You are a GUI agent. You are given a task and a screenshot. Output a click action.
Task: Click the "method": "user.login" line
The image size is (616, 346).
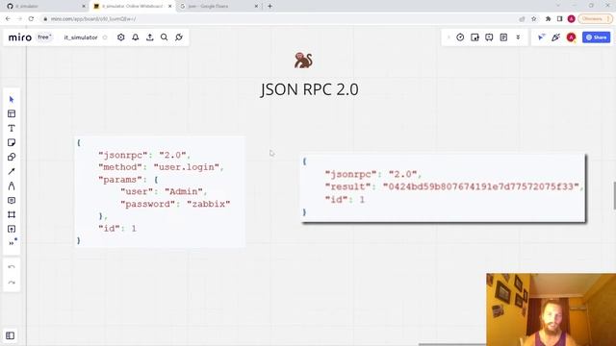[161, 167]
